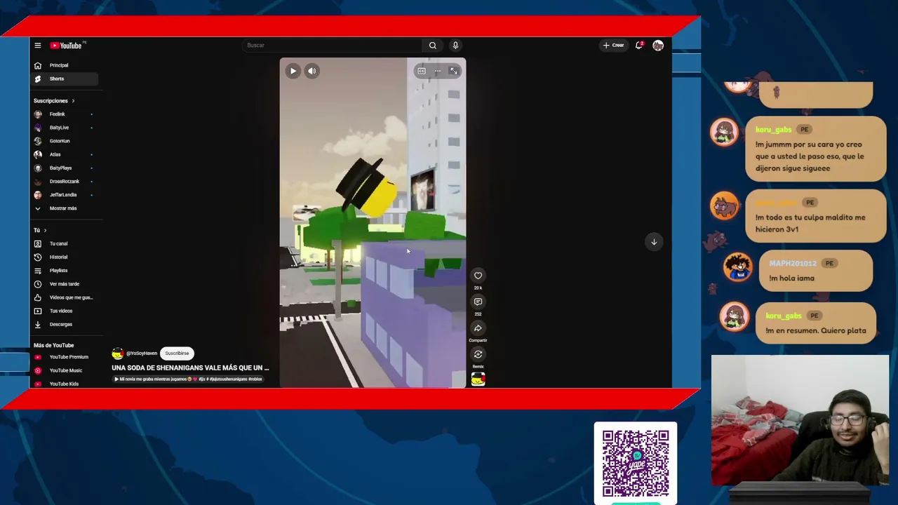Viewport: 898px width, 505px height.
Task: Click the Yape QR code on stream overlay
Action: [x=636, y=463]
